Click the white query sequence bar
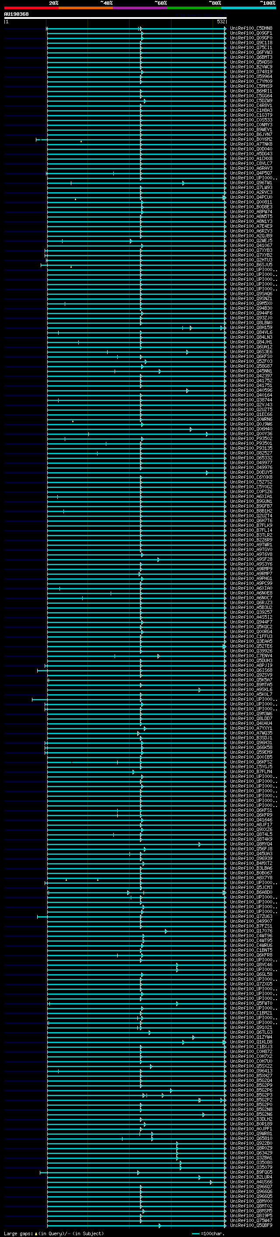Image resolution: width=280 pixels, height=1237 pixels. pos(115,18)
